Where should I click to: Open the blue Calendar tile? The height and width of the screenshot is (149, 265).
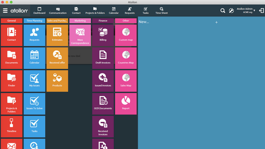(34, 58)
